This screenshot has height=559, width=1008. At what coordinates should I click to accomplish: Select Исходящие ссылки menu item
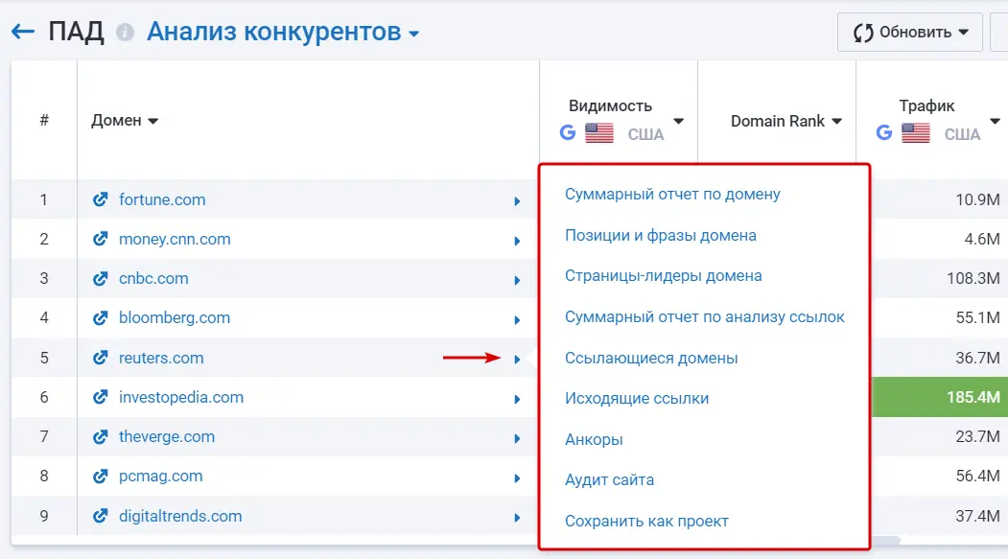(637, 398)
